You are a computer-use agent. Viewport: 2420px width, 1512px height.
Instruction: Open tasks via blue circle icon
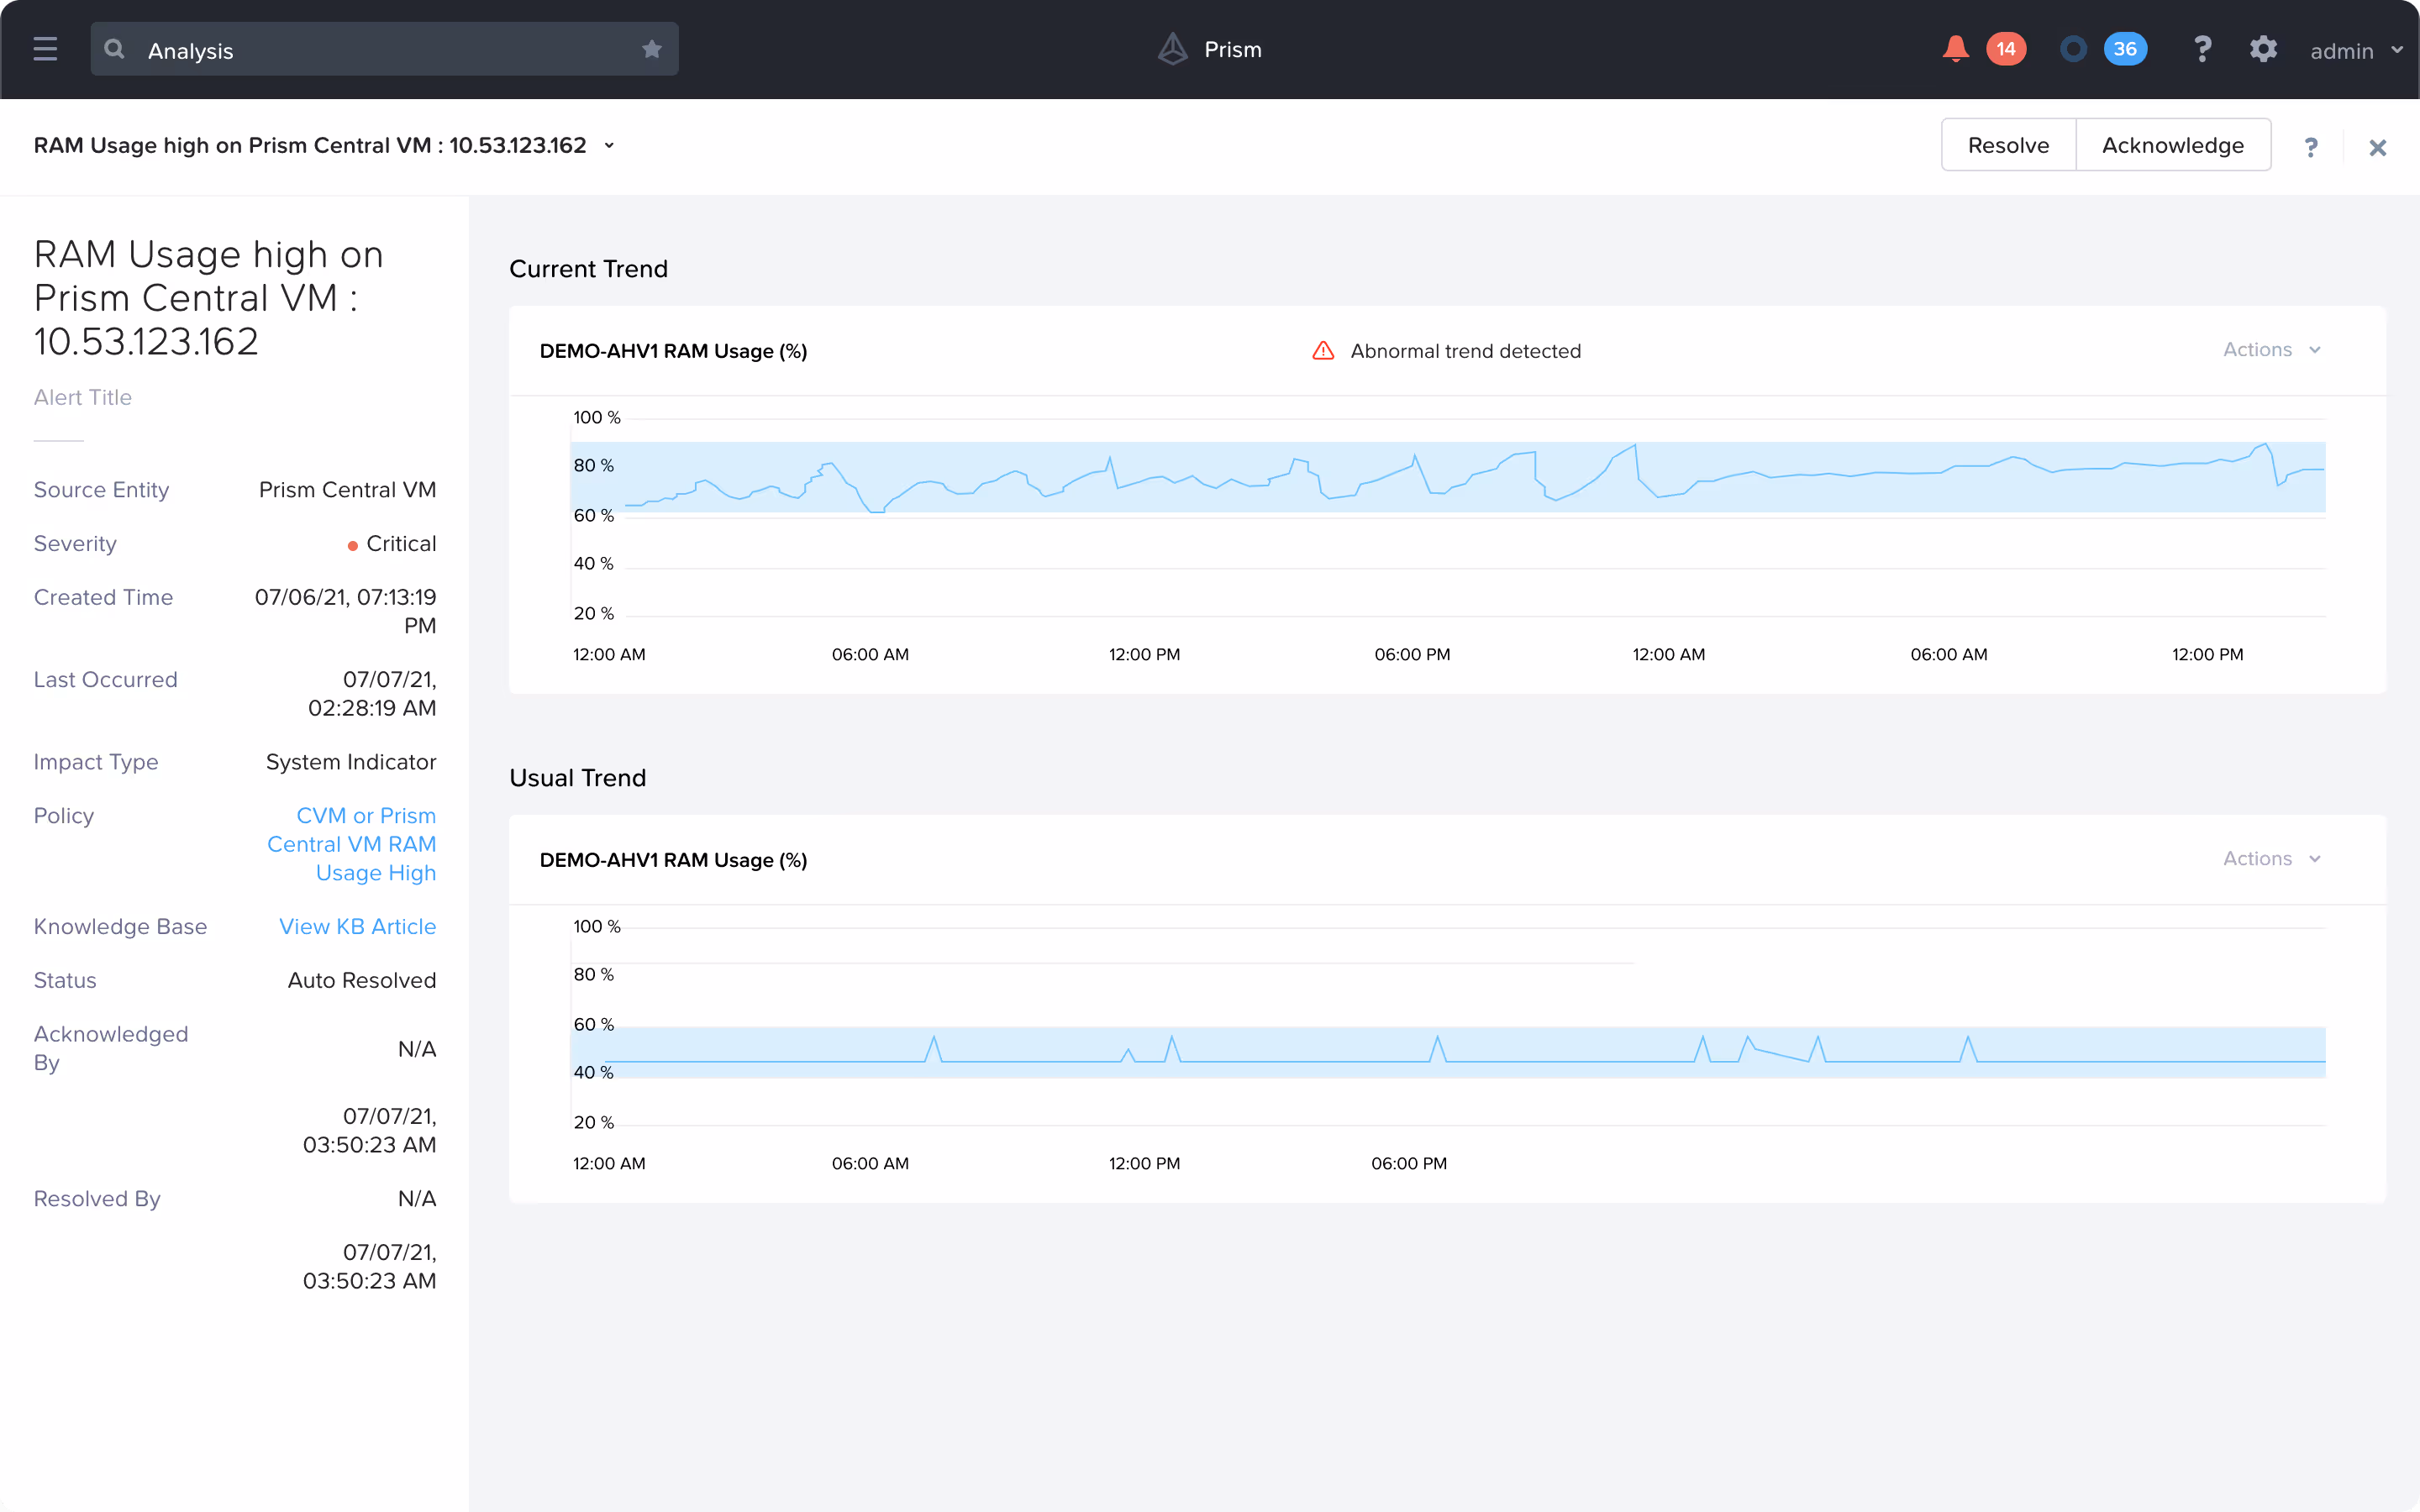(x=2073, y=49)
